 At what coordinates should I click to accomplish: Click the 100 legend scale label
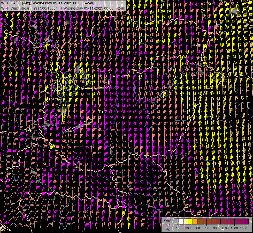point(179,228)
